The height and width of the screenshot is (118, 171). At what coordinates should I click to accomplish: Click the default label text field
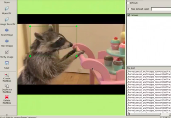click(161, 9)
